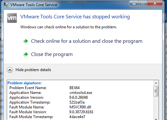Click the Problem signature heading
Screen dimensions: 167x120
(25, 83)
